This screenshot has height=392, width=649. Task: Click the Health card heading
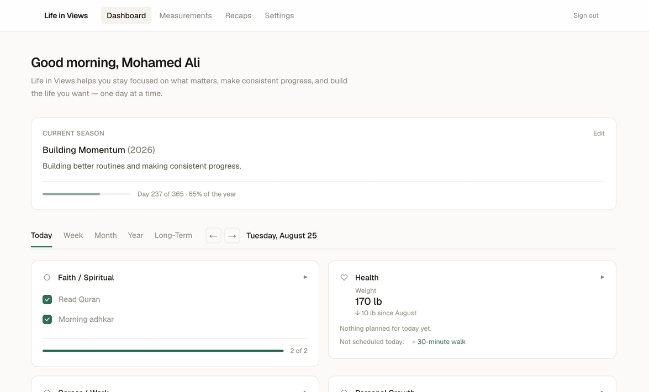click(367, 278)
